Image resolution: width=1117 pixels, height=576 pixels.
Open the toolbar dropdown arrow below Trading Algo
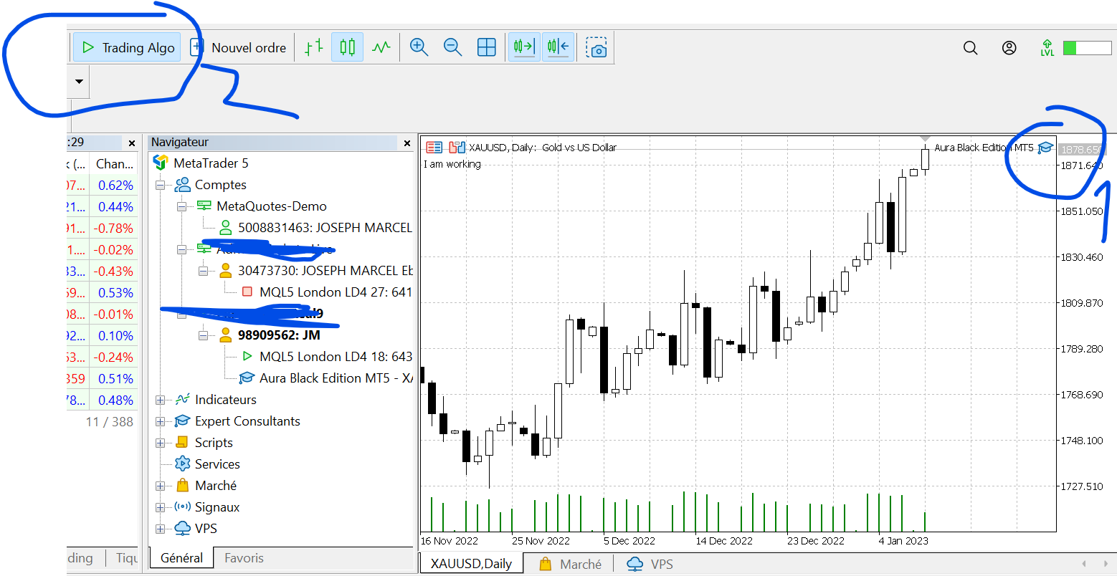(x=79, y=81)
